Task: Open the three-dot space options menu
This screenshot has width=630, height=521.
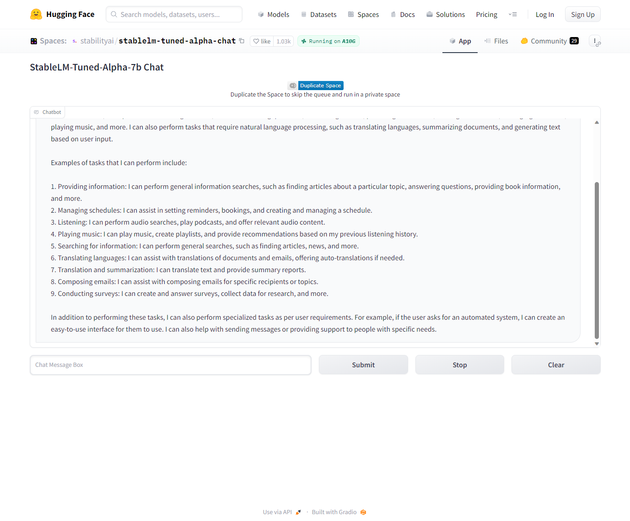Action: 595,41
